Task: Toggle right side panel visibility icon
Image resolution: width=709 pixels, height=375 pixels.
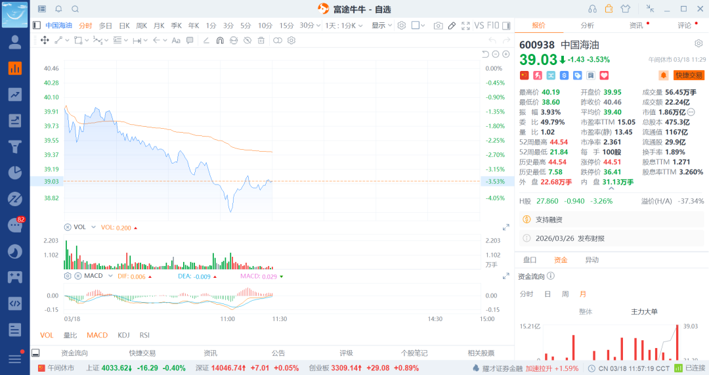Action: coord(506,26)
